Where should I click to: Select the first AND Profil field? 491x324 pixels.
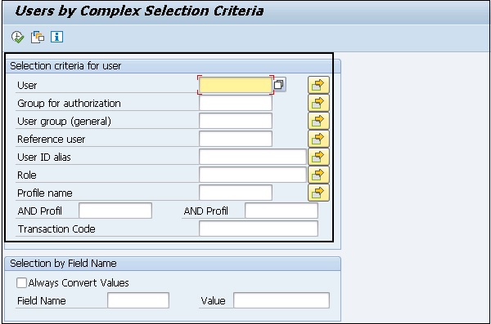pos(115,211)
